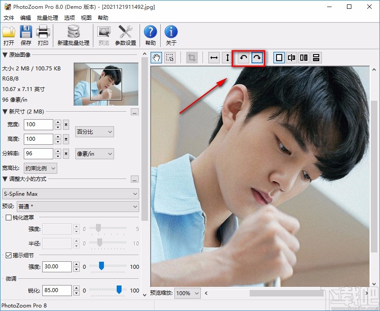Rotate the image counterclockwise
Screen dimensions: 380x311
pyautogui.click(x=243, y=58)
